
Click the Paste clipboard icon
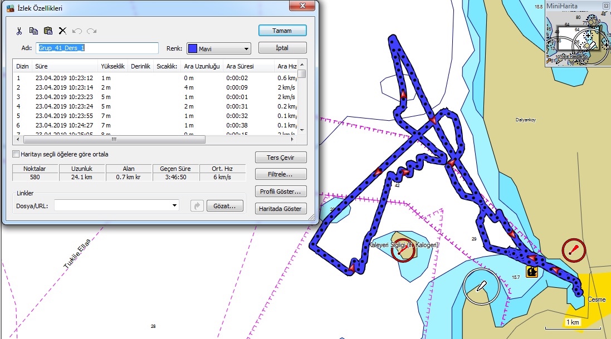[48, 31]
